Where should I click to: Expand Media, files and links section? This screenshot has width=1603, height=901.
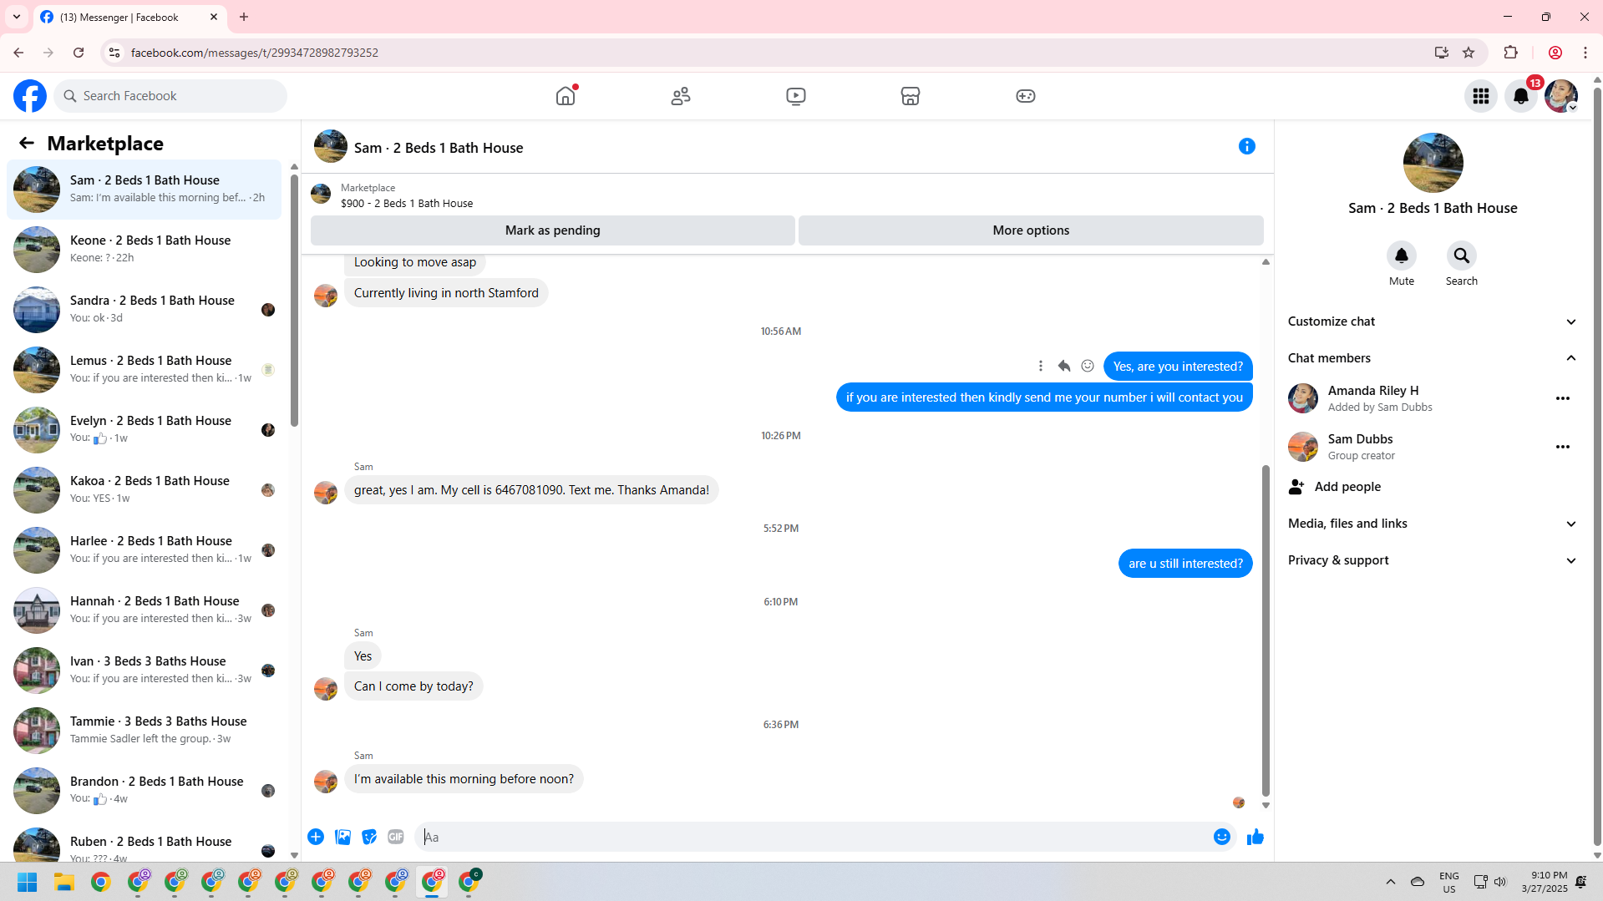1433,524
